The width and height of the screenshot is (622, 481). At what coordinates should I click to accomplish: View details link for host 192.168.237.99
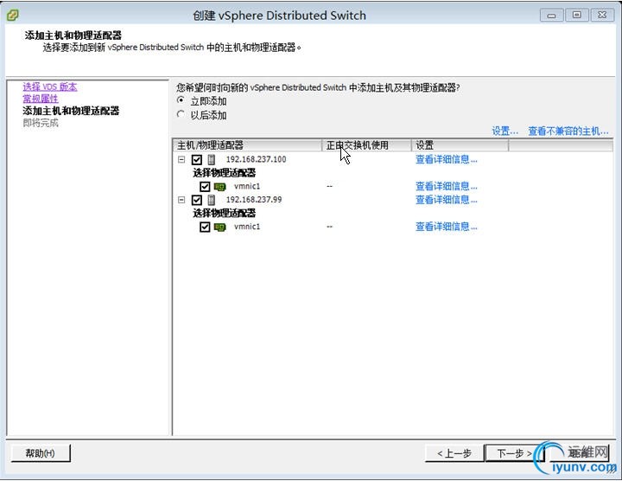click(x=447, y=200)
